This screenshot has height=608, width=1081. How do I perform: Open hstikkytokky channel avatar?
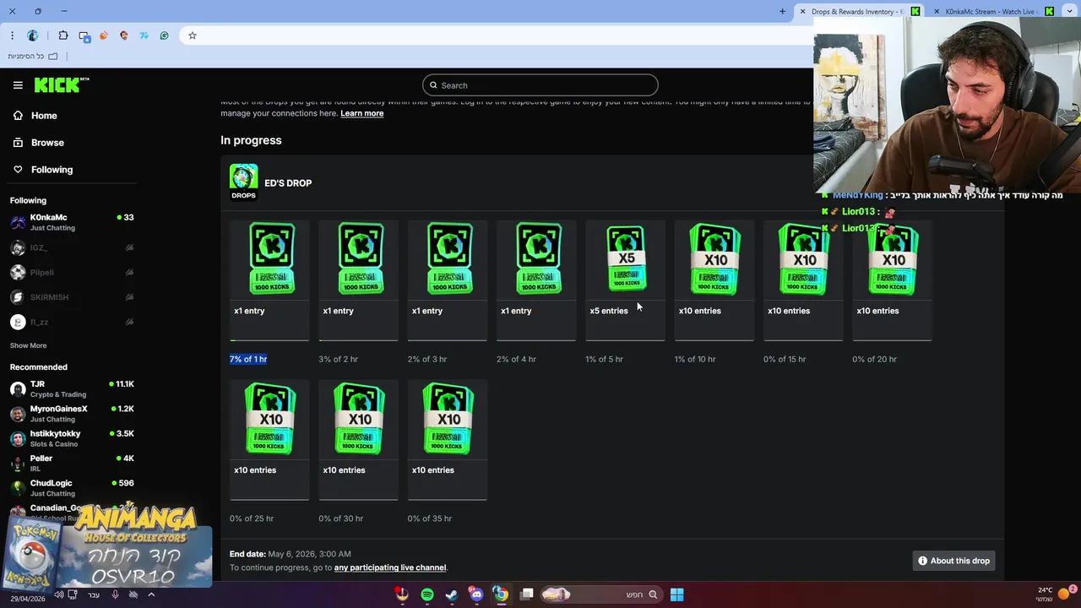coord(18,439)
